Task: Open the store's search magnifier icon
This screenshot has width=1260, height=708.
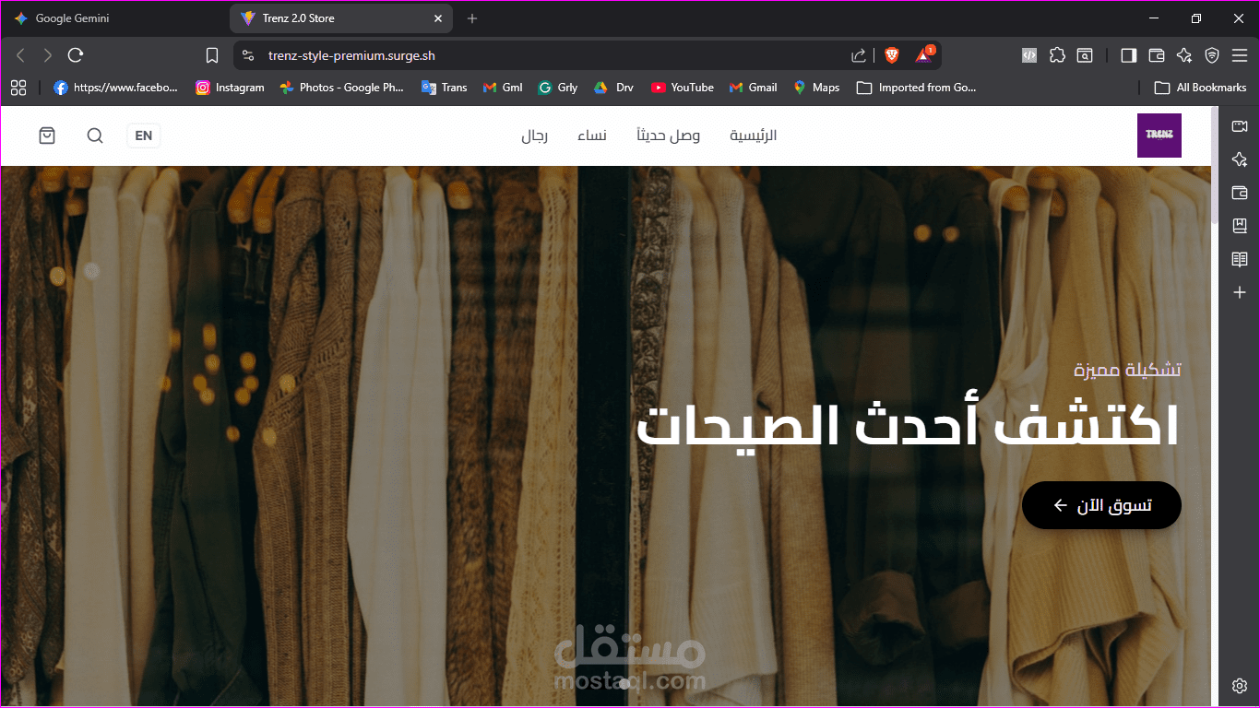Action: tap(95, 136)
